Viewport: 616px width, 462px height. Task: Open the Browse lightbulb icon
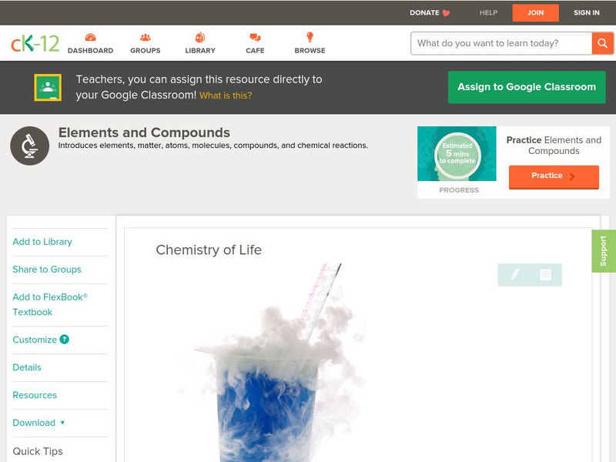[x=310, y=37]
